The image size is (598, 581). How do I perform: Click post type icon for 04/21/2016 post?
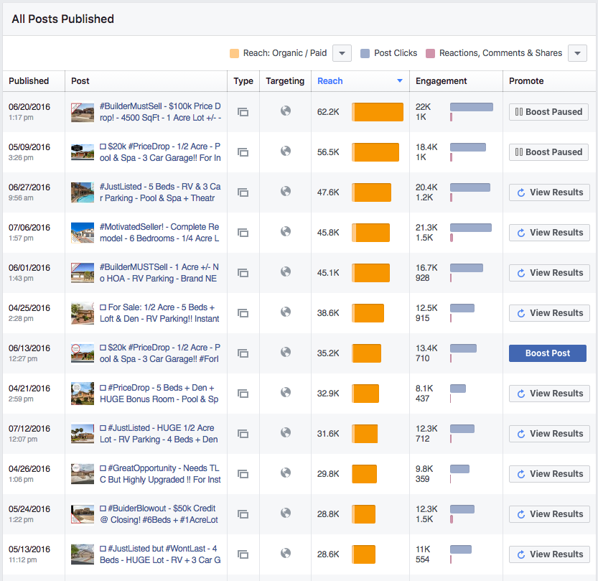click(243, 394)
